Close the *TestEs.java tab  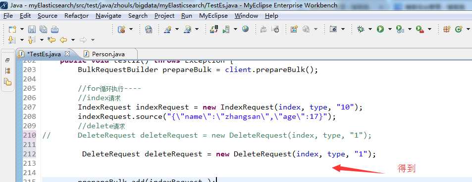tap(67, 54)
